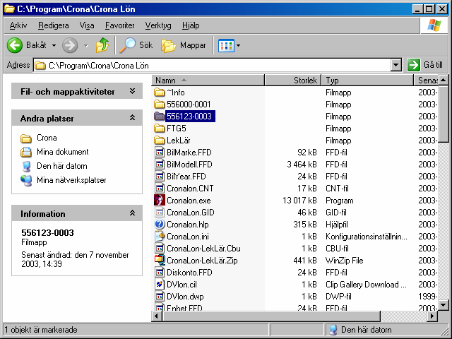Click the 3 464 kB size cell
The width and height of the screenshot is (452, 339).
[302, 165]
